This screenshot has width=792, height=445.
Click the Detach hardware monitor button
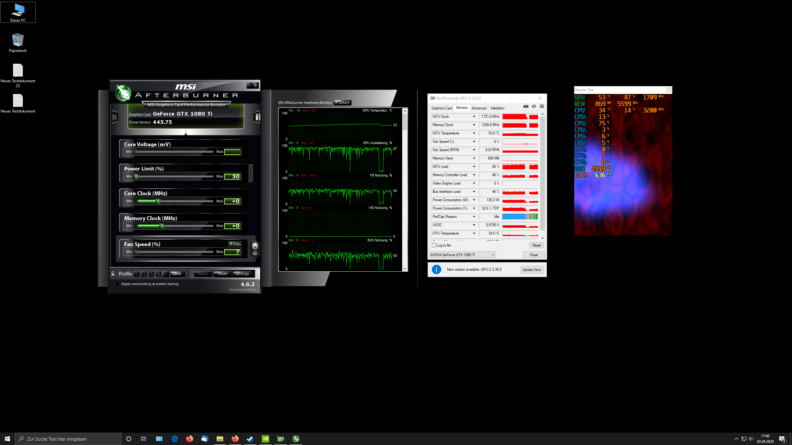coord(342,103)
